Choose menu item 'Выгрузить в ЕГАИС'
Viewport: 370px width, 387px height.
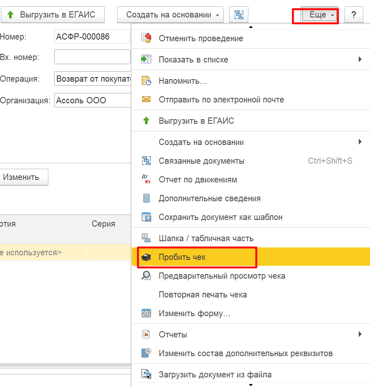click(251, 121)
